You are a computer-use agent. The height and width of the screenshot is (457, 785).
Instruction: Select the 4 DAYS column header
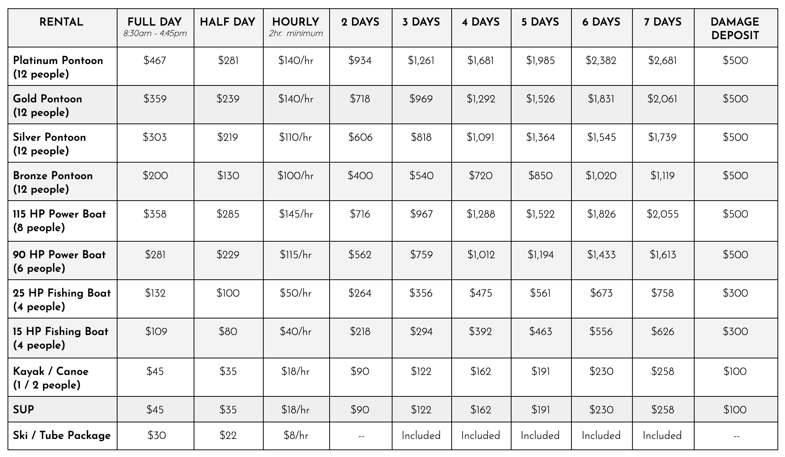tap(481, 22)
